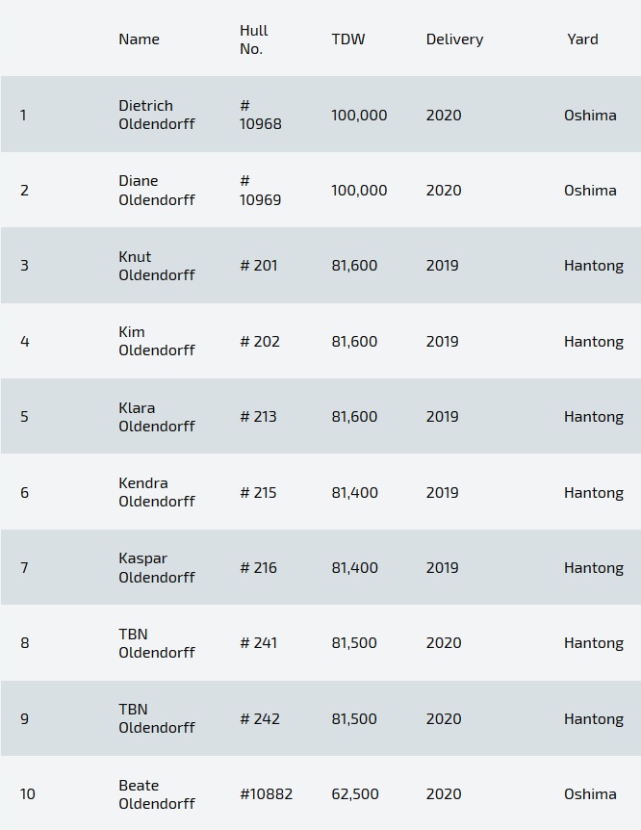This screenshot has height=830, width=641.
Task: Click the Hull No. column header
Action: [x=254, y=39]
